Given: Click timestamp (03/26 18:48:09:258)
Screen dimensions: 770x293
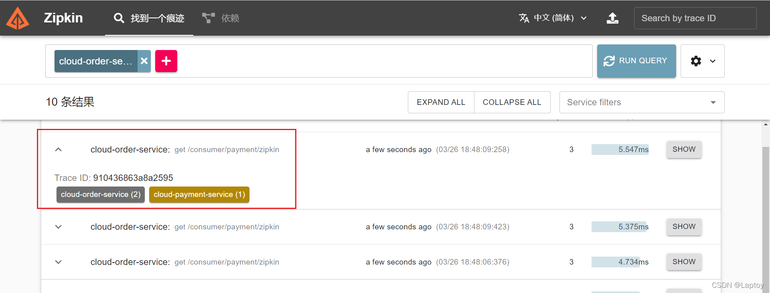Looking at the screenshot, I should [473, 150].
